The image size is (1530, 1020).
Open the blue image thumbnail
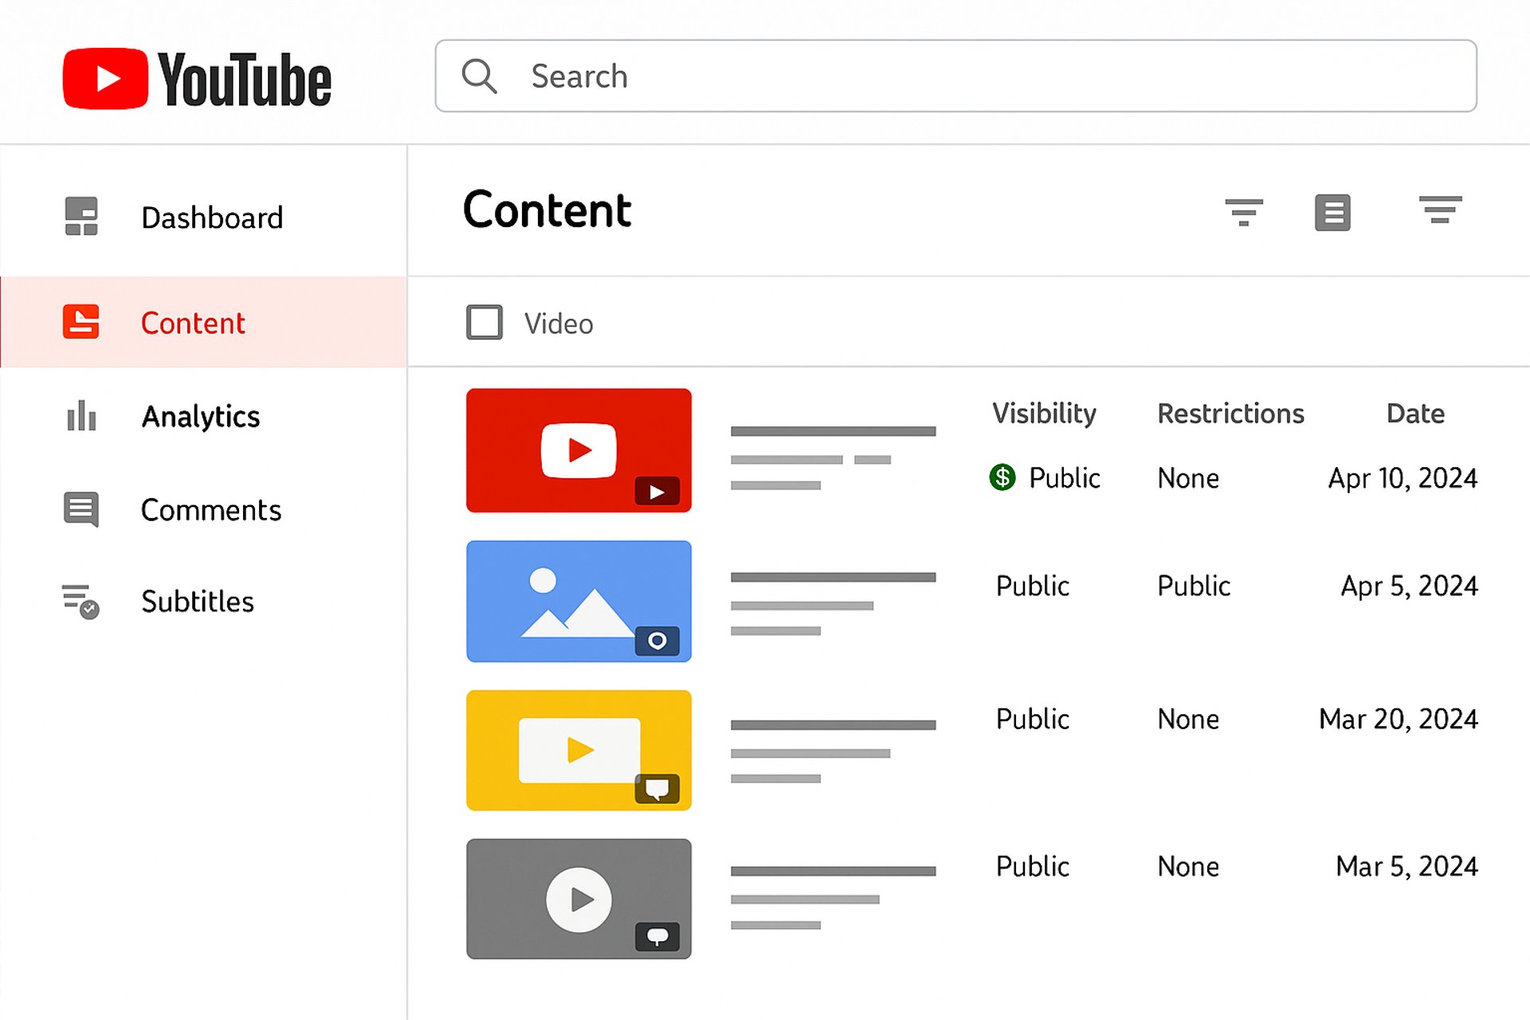tap(579, 602)
